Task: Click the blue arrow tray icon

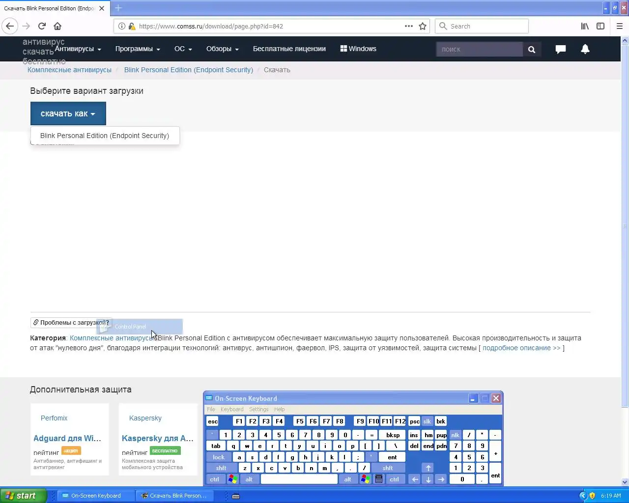Action: click(583, 496)
